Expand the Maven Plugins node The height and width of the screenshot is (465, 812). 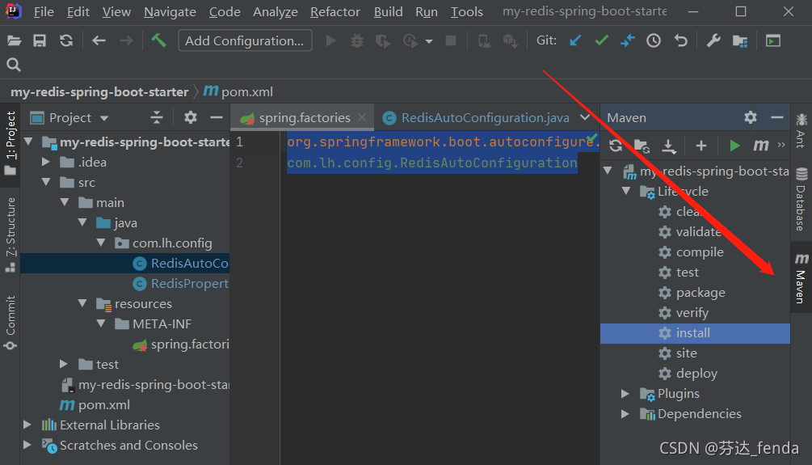tap(625, 394)
